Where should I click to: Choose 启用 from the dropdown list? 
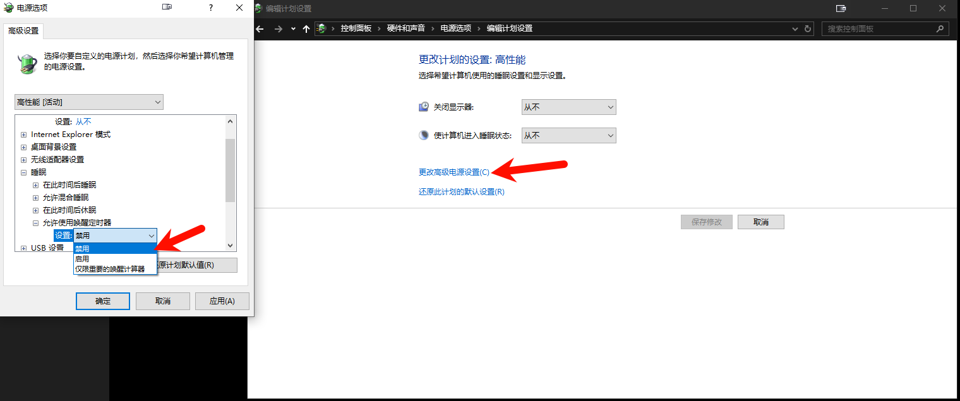114,259
